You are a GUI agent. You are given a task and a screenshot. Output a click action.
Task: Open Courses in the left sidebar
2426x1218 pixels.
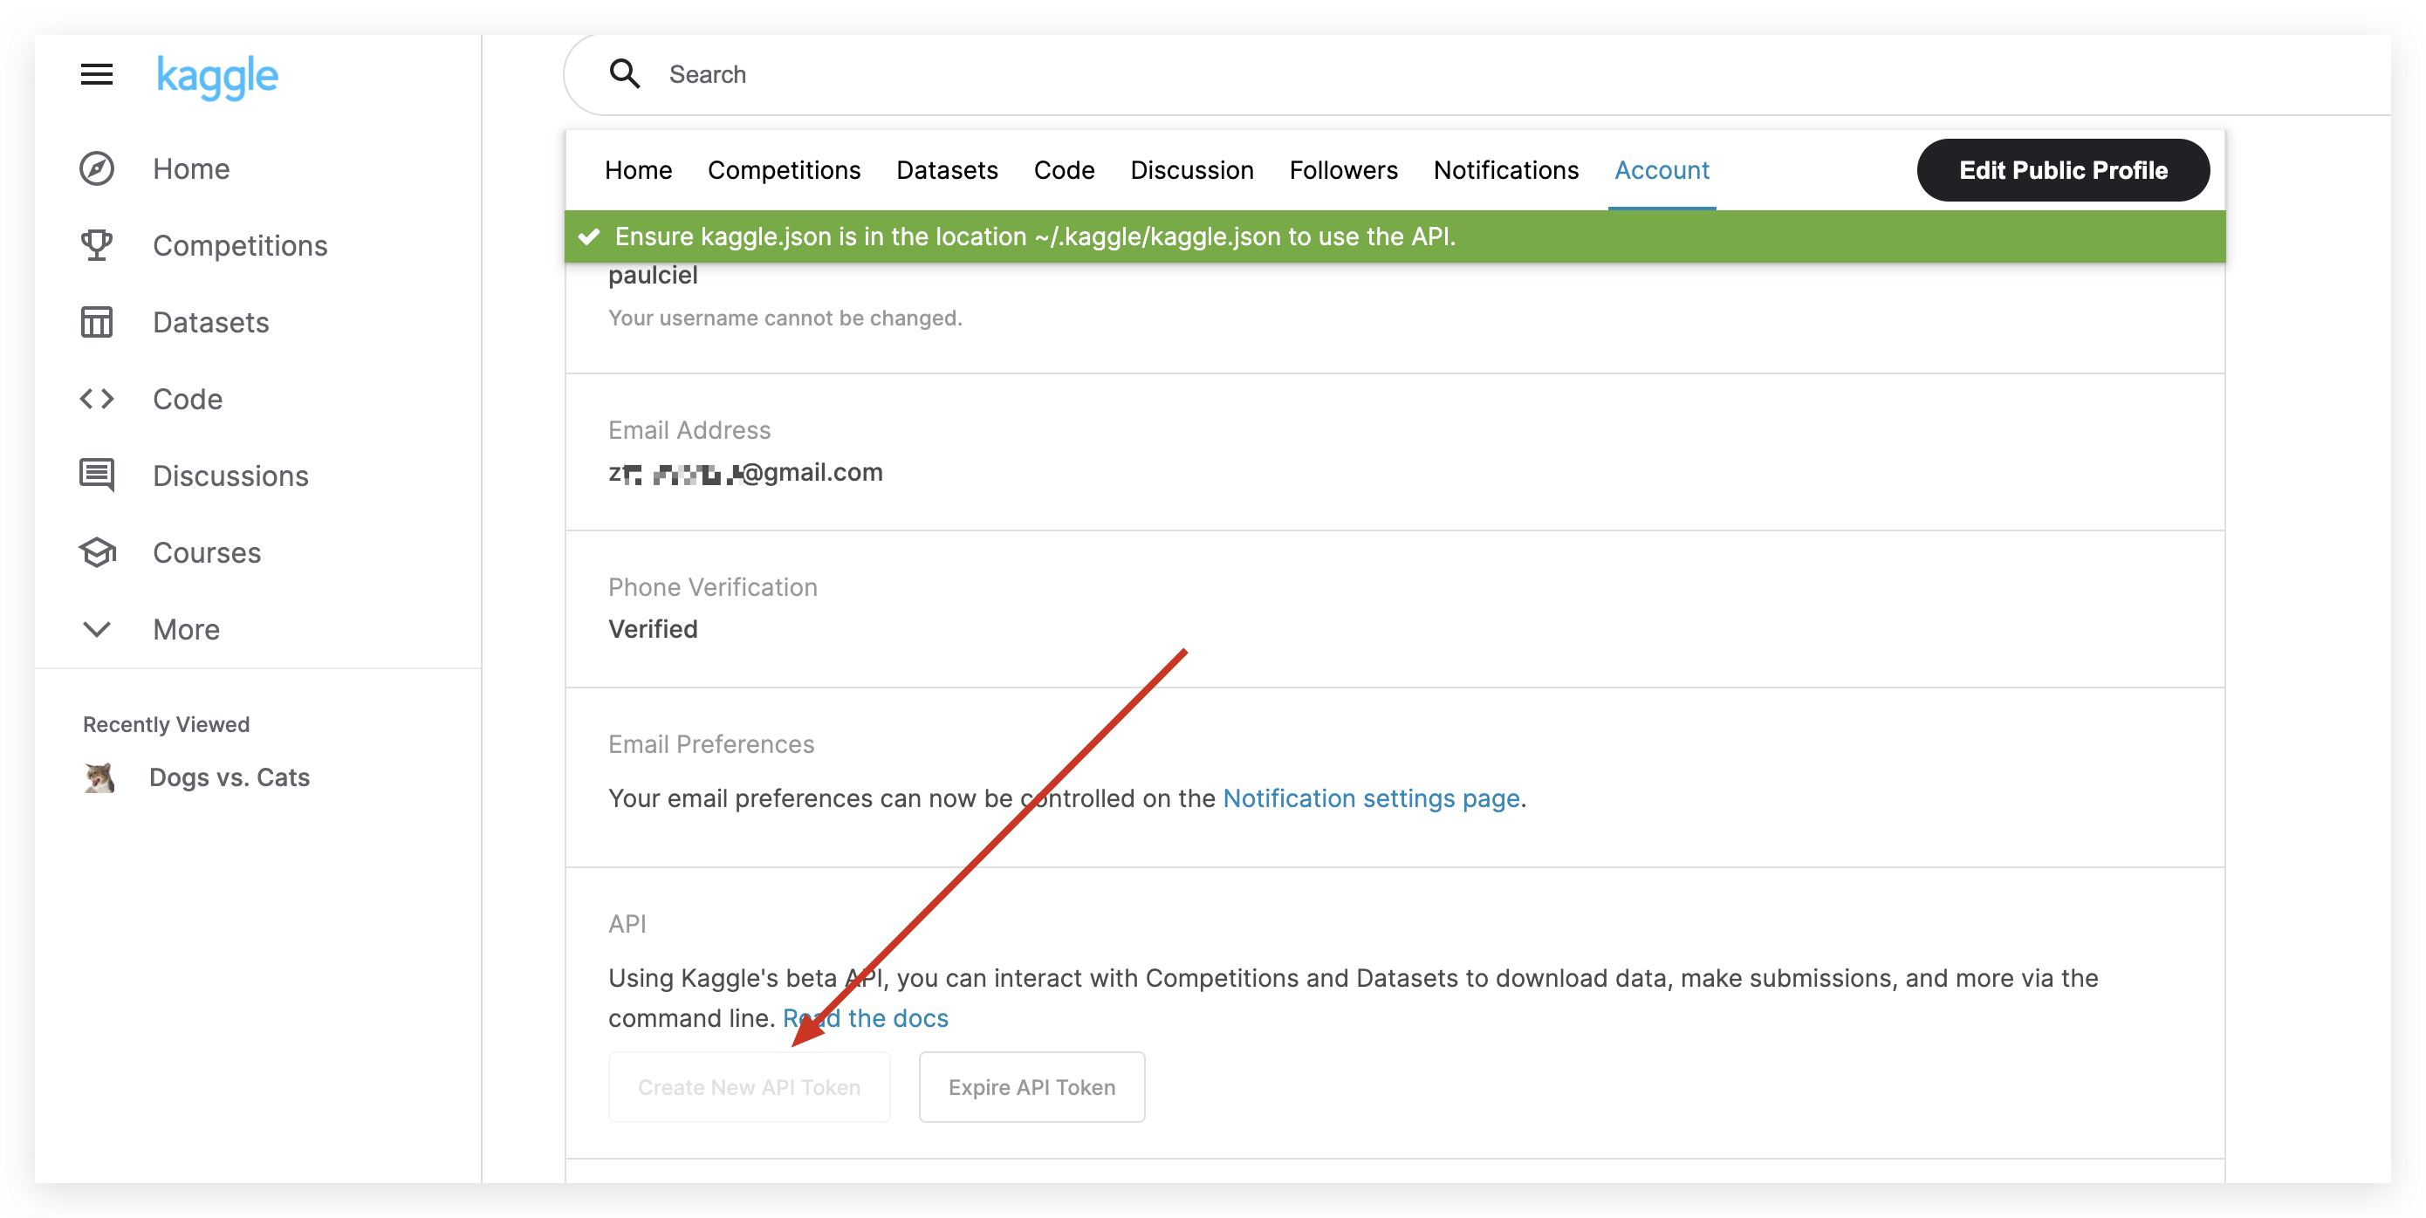click(207, 552)
